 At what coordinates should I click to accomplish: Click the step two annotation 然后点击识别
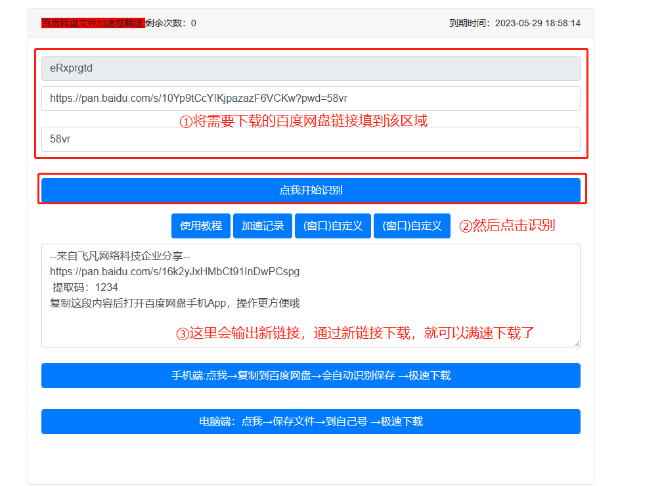pyautogui.click(x=509, y=225)
